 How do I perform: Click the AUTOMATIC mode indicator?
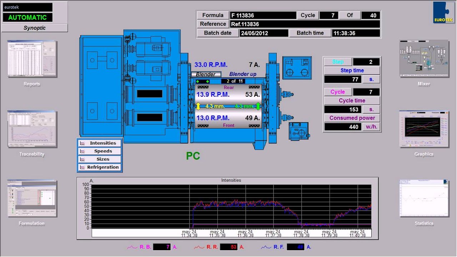tap(27, 17)
